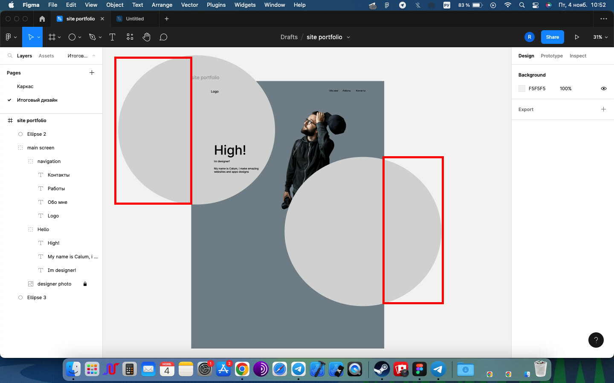
Task: Unlock the designer photo layer lock
Action: coord(85,284)
